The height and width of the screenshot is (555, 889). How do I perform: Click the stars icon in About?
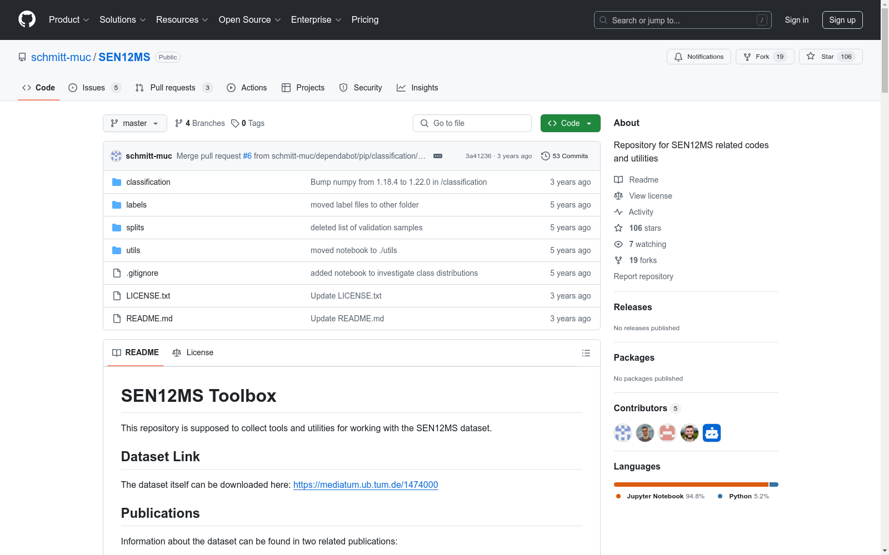(618, 228)
